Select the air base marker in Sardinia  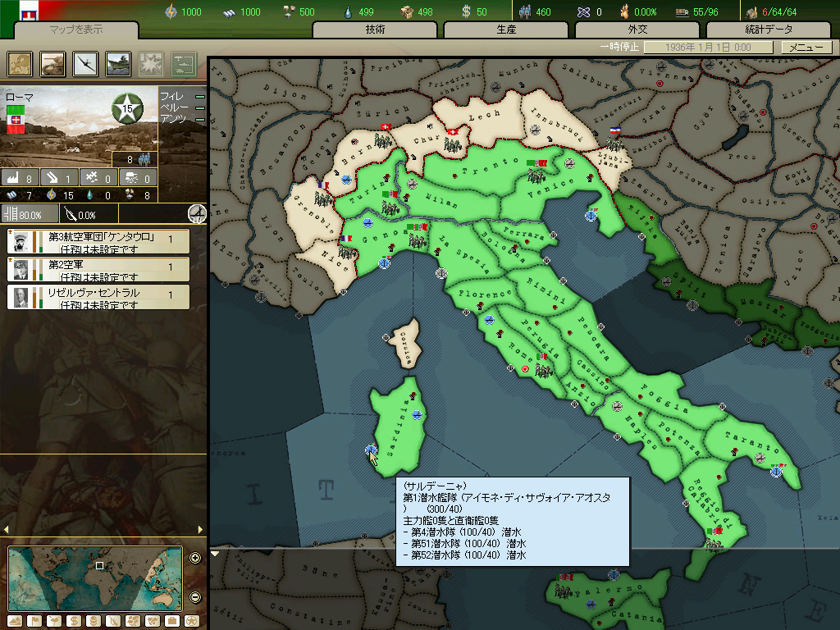pos(417,414)
